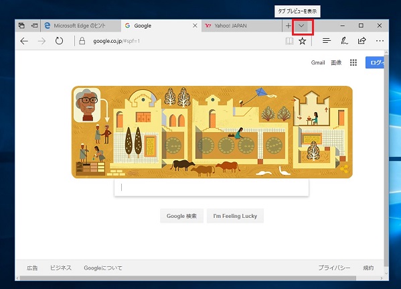The height and width of the screenshot is (289, 401).
Task: Open Edge settings and more menu
Action: [380, 41]
